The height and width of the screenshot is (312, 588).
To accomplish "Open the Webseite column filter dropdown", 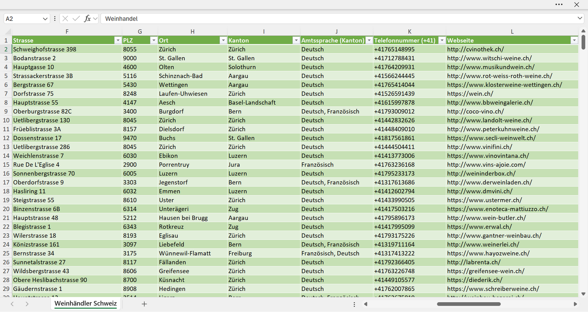I will (574, 40).
